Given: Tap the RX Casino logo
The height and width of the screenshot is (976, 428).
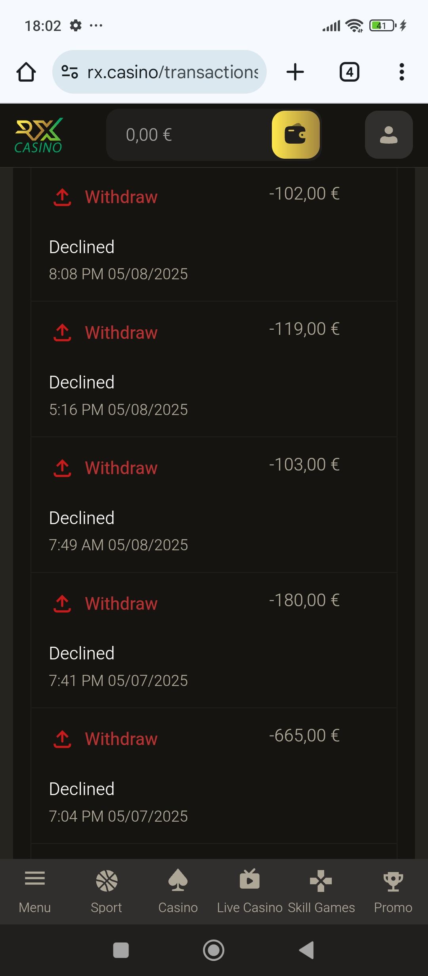Looking at the screenshot, I should point(38,135).
